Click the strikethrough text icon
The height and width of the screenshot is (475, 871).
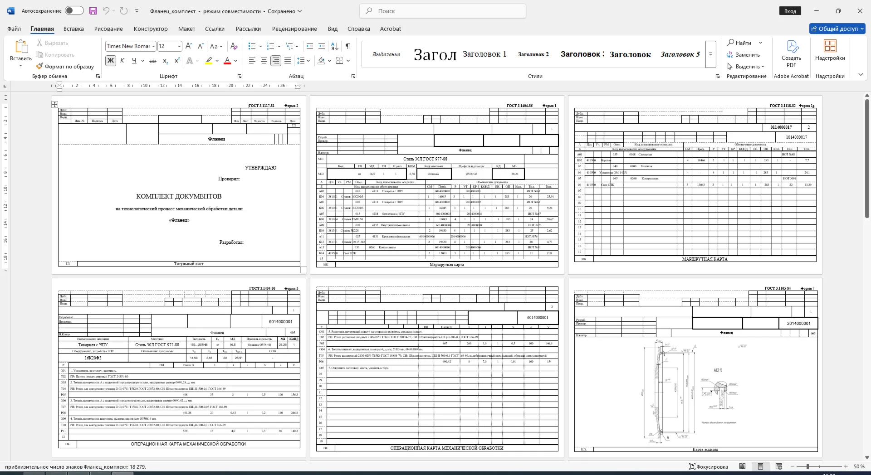click(153, 61)
